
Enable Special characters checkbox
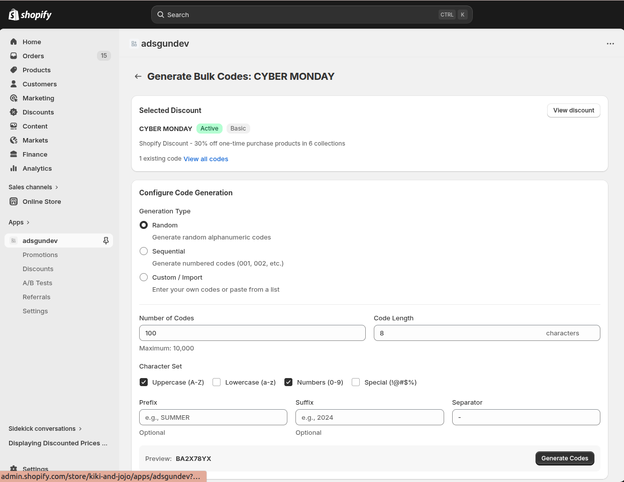pos(356,382)
